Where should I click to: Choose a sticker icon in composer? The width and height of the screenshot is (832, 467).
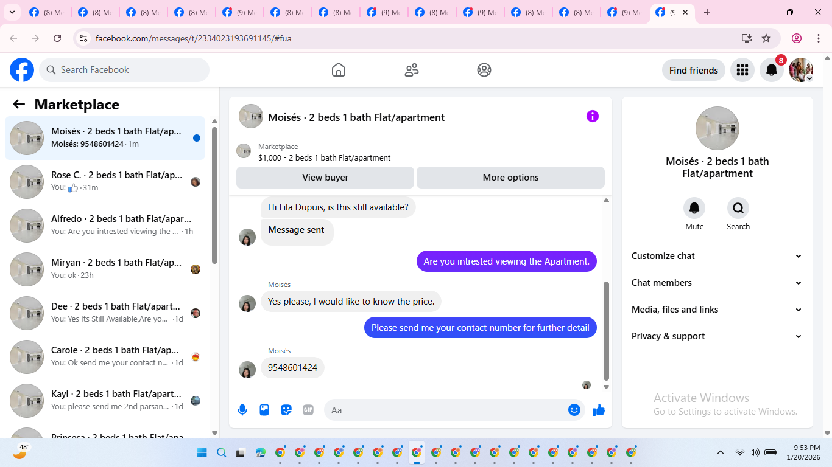tap(286, 410)
